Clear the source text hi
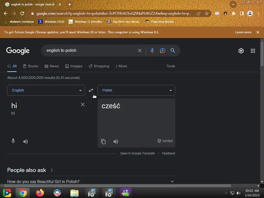Viewport: 264px width, 198px height. coord(83,105)
